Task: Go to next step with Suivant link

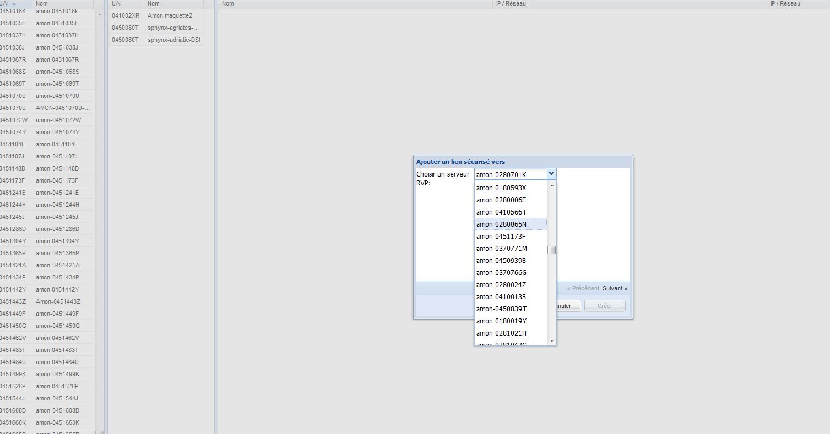Action: coord(614,289)
